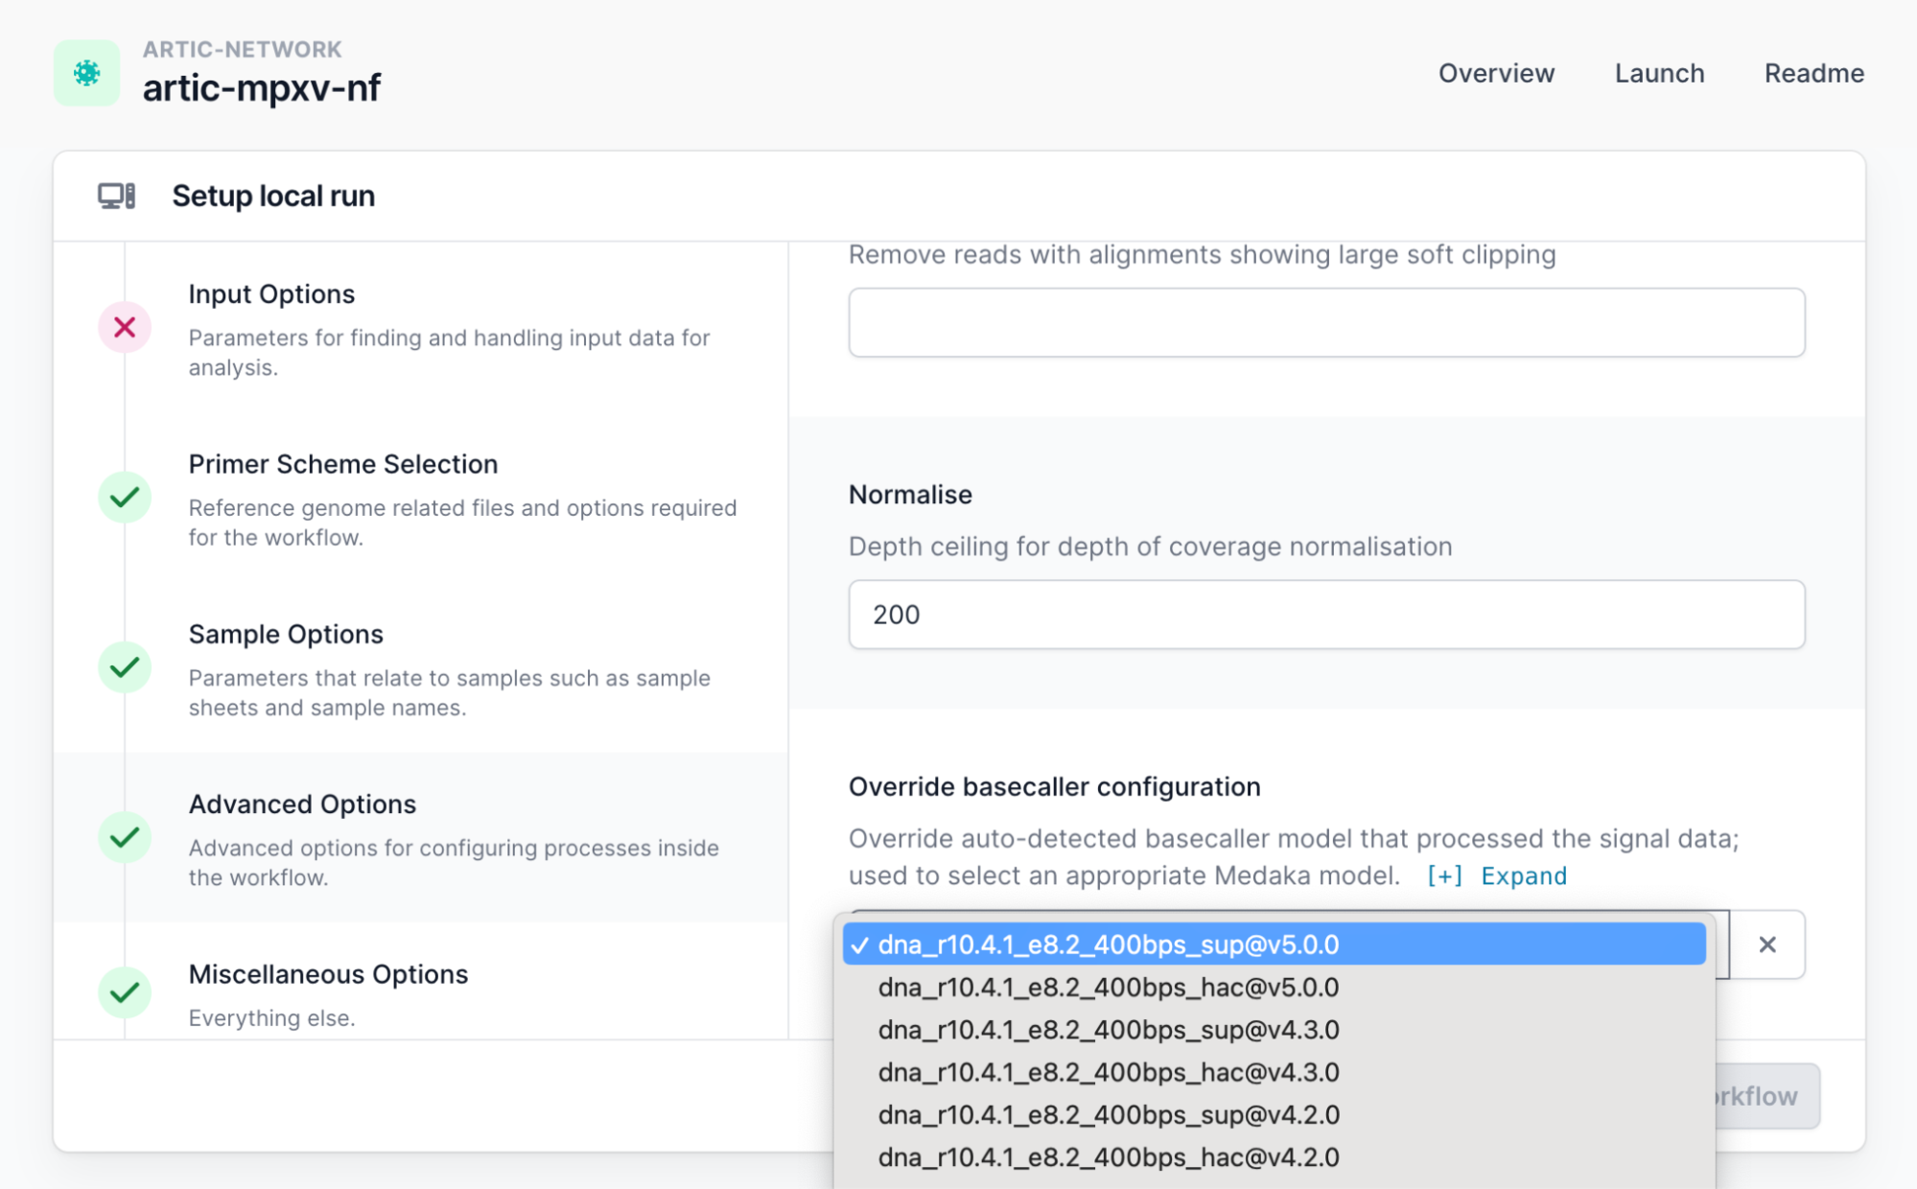
Task: Click the red X icon for Input Options
Action: 125,328
